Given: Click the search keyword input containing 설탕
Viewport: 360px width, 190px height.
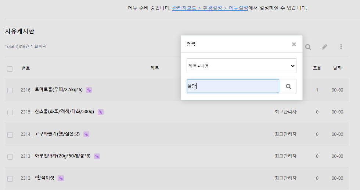Looking at the screenshot, I should tap(233, 86).
